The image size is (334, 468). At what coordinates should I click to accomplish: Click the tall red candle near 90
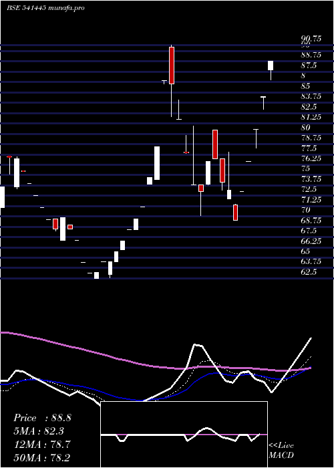(x=172, y=66)
